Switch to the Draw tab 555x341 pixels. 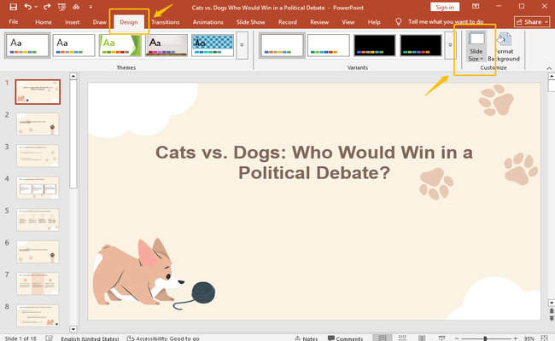99,22
